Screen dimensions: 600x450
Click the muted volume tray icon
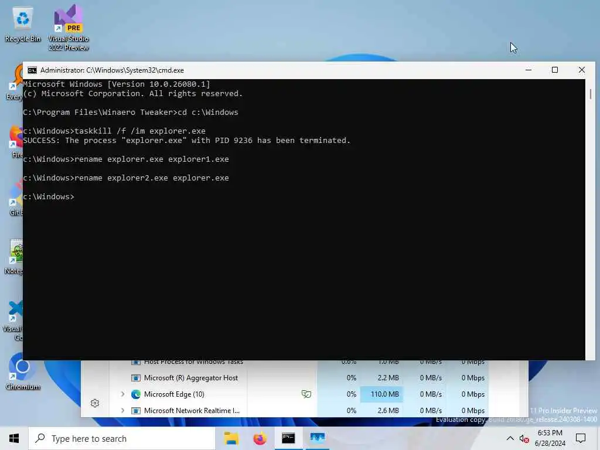click(524, 438)
